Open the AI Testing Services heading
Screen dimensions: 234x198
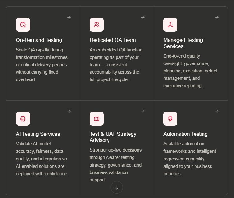coord(38,134)
